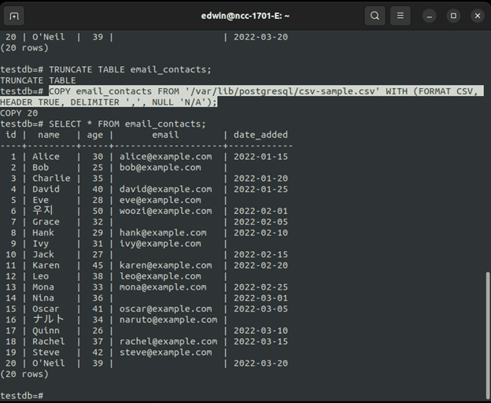Minimize the terminal window
Screen dimensions: 491x403
point(430,16)
